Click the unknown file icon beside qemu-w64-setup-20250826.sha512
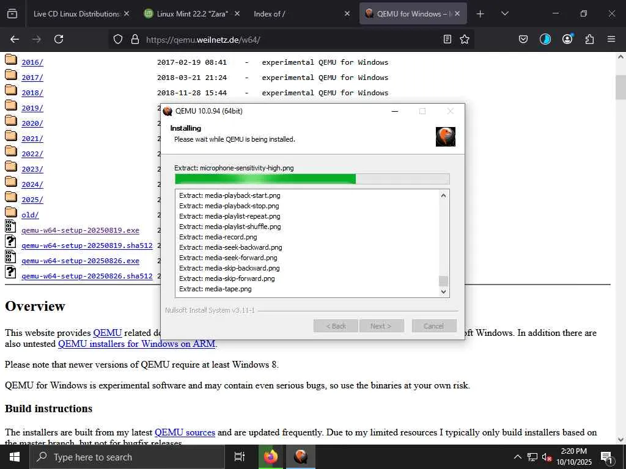Viewport: 626px width, 469px height. click(x=10, y=272)
